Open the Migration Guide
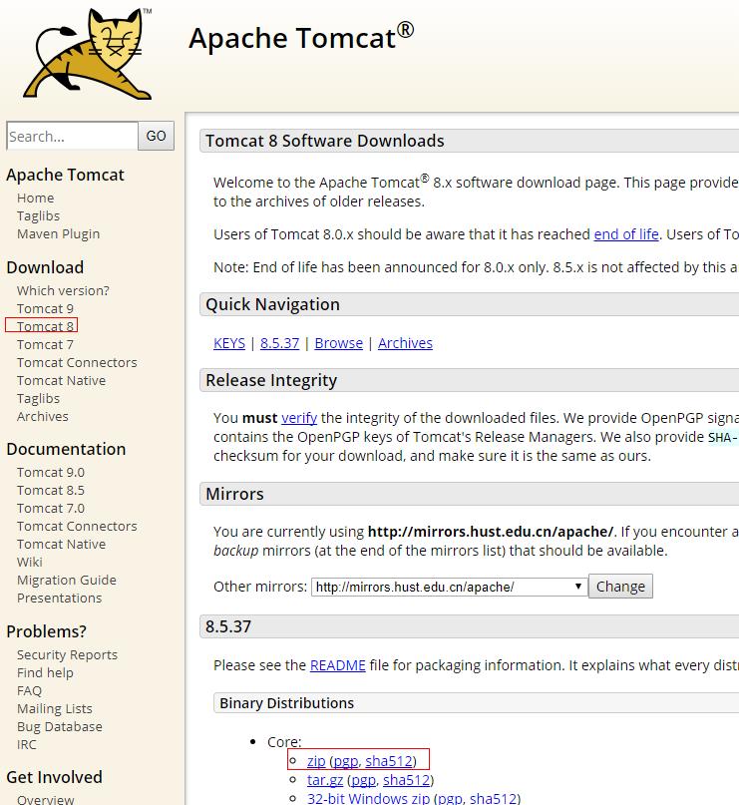This screenshot has height=805, width=739. coord(67,580)
